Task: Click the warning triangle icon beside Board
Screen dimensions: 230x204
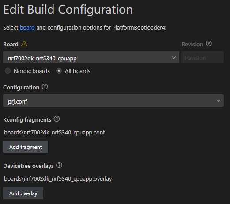Action: 24,44
